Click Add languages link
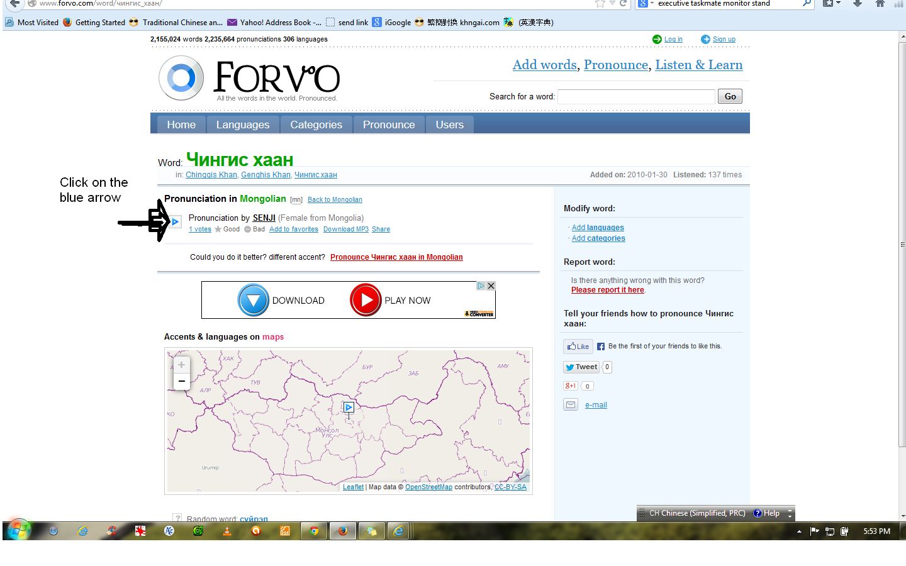The height and width of the screenshot is (566, 906). [598, 228]
